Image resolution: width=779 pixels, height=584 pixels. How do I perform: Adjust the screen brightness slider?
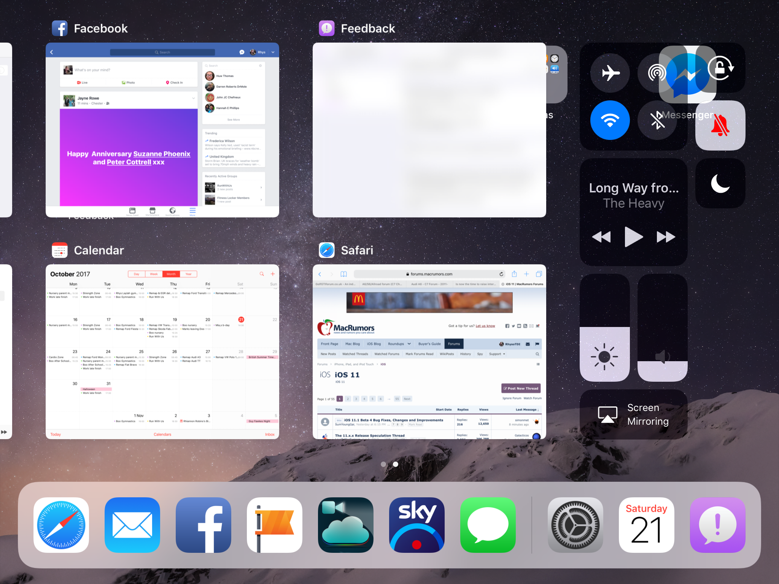pyautogui.click(x=605, y=328)
